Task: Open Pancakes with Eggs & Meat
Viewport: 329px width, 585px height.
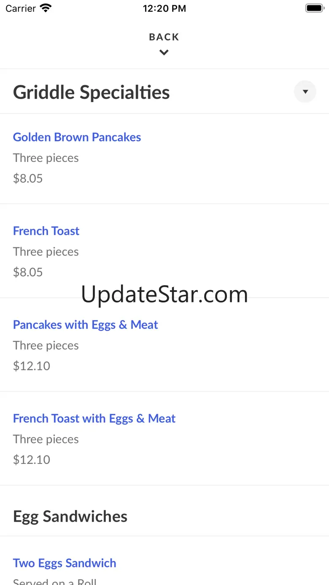Action: pyautogui.click(x=85, y=325)
